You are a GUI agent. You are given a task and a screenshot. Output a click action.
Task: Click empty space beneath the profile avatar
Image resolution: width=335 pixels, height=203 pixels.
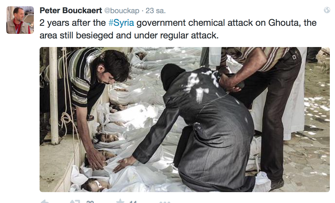tap(20, 107)
